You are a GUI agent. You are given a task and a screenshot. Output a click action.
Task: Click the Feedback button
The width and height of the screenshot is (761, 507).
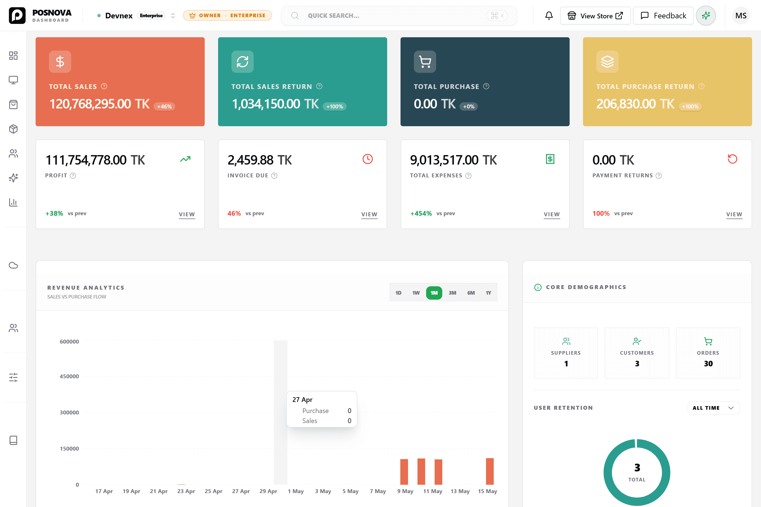(663, 16)
